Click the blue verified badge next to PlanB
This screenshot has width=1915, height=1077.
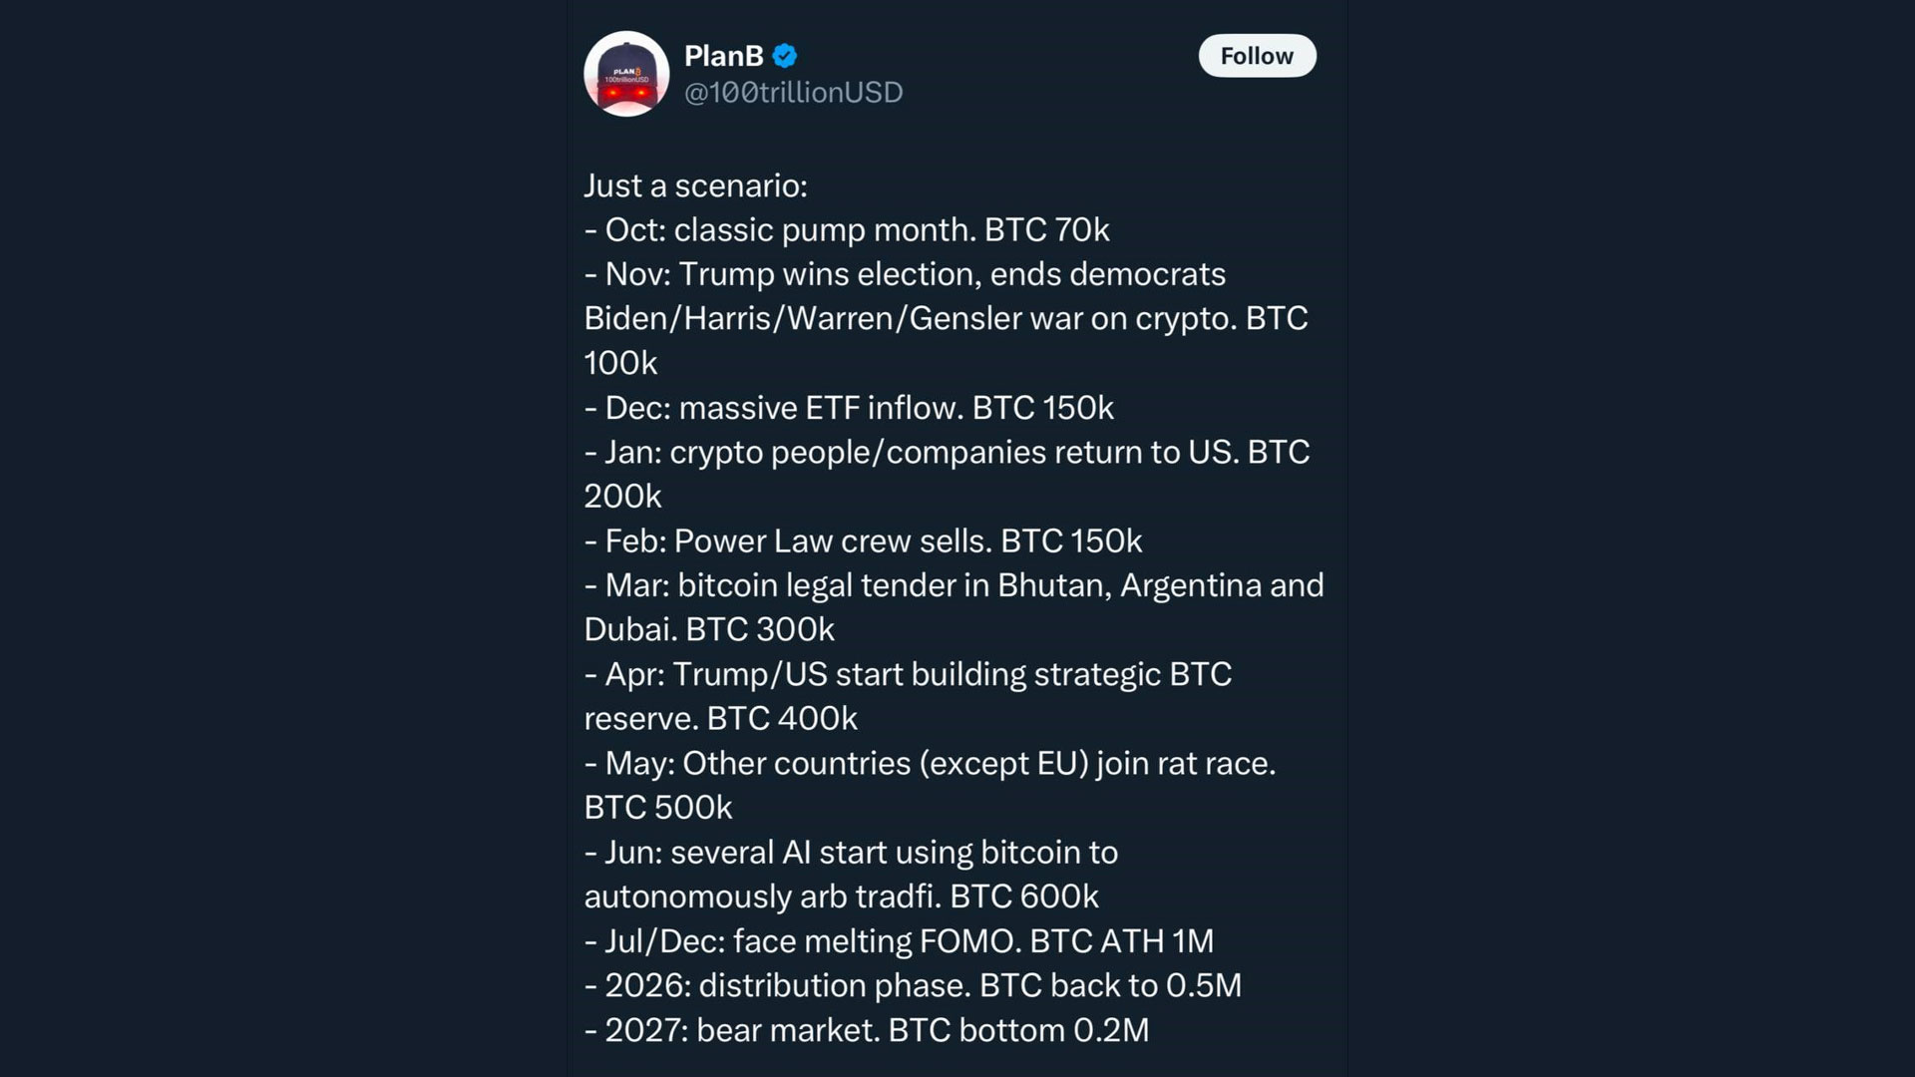785,56
